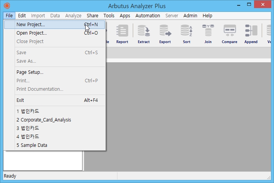The width and height of the screenshot is (274, 183).
Task: Select New Project... from File menu
Action: pos(54,25)
